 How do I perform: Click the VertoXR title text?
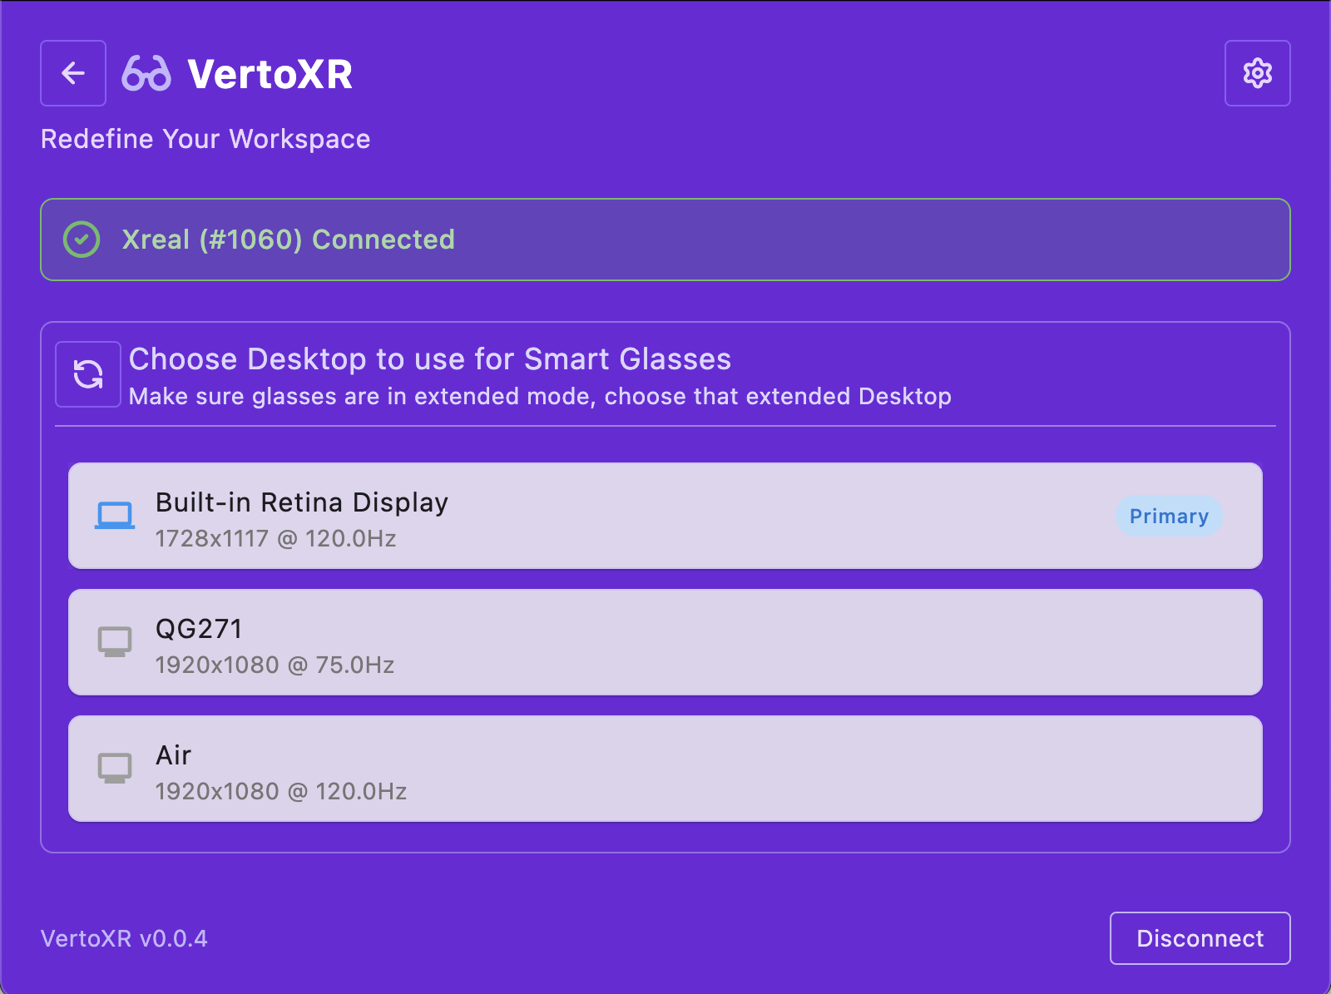[x=270, y=74]
